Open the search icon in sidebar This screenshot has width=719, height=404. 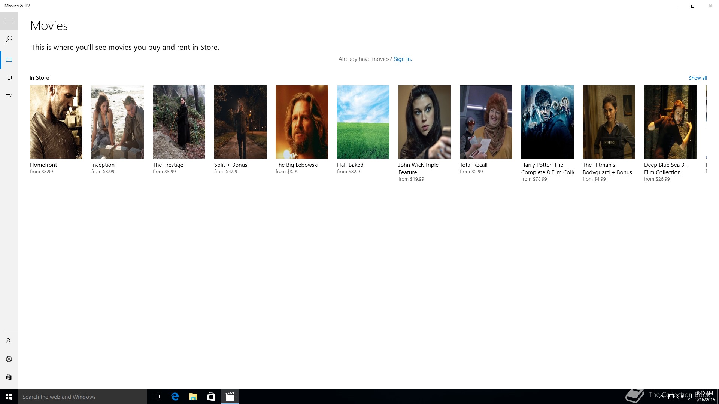point(9,39)
